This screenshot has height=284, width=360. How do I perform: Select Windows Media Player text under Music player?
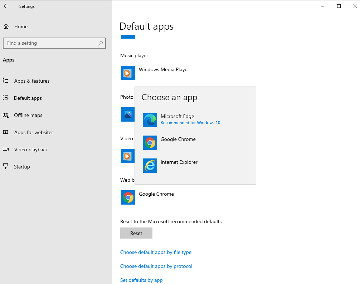(164, 69)
